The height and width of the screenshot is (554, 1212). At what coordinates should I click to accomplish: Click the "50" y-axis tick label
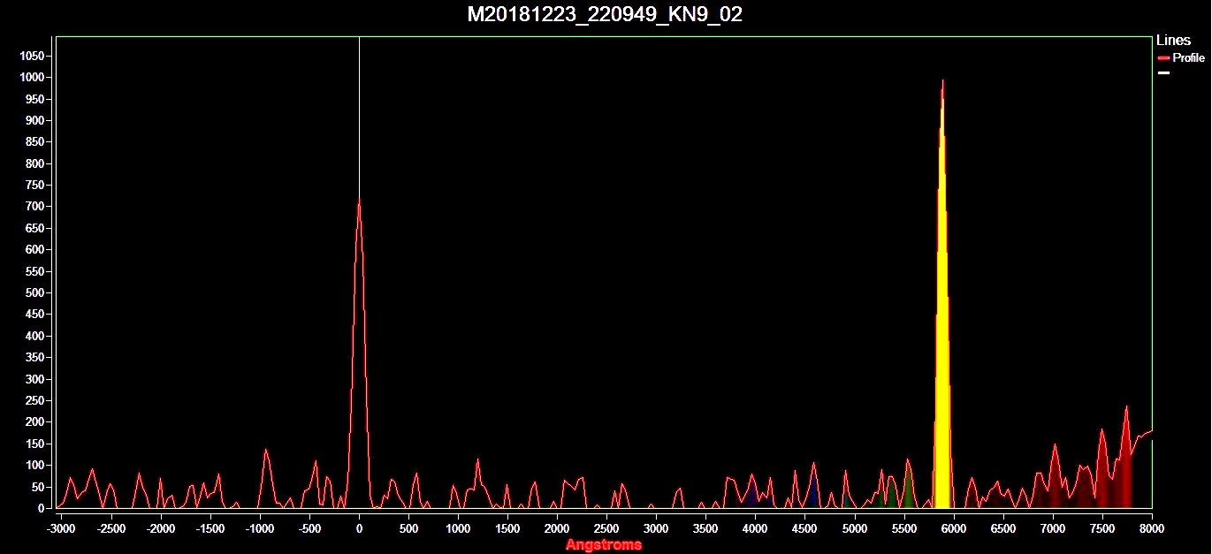(x=39, y=487)
